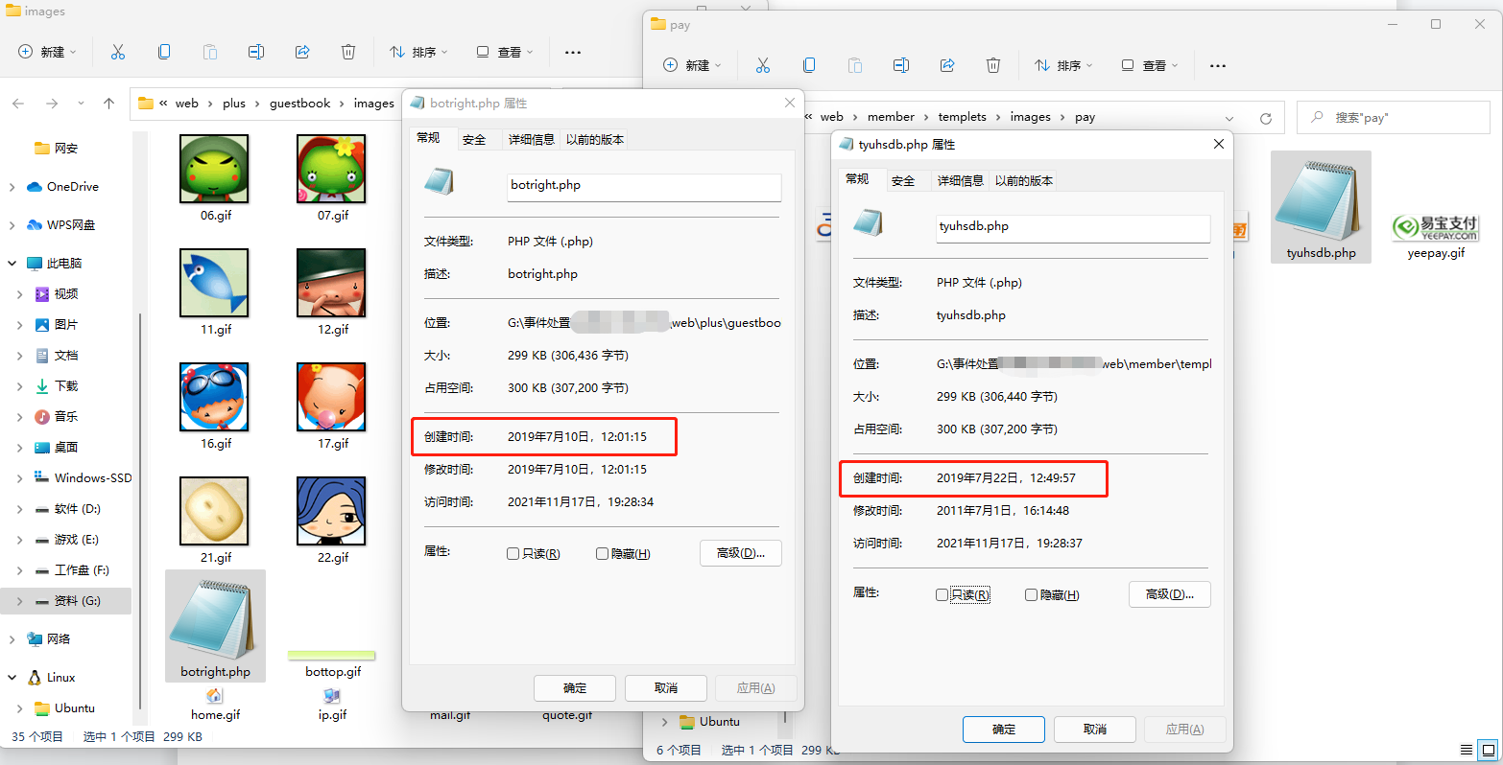Click the 高级 button in tyuhsdb.php properties
The width and height of the screenshot is (1503, 765).
pyautogui.click(x=1169, y=594)
